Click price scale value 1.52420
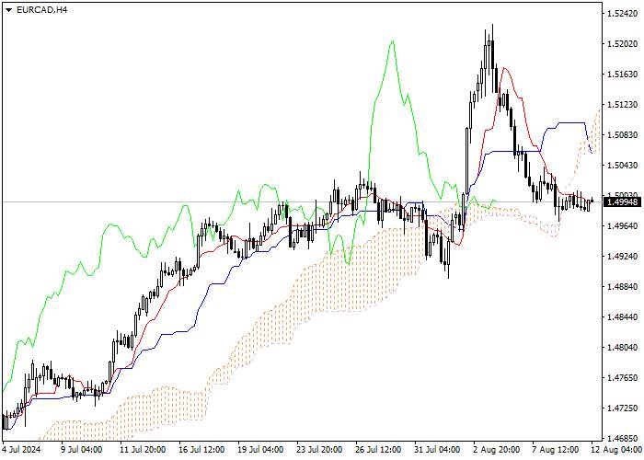 tap(622, 13)
